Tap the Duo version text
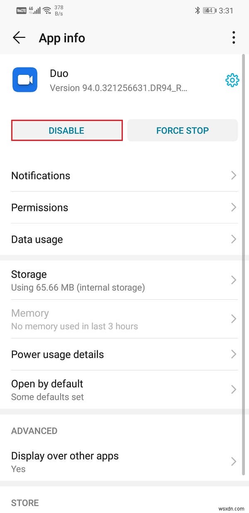249x513 pixels. 119,88
